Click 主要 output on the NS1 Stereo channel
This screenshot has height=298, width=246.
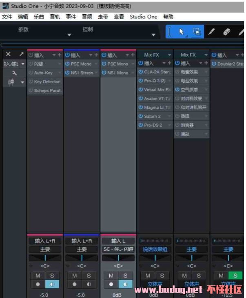[82, 249]
